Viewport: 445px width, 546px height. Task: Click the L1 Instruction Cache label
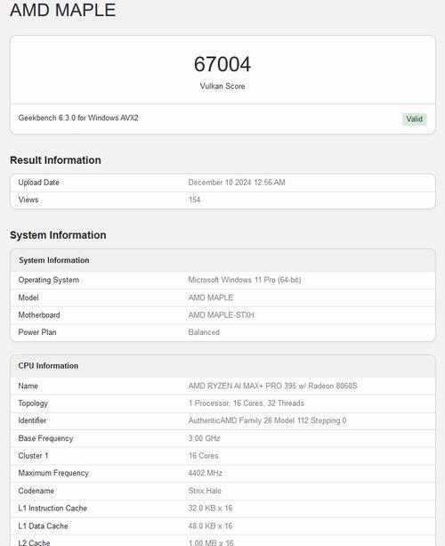pos(53,509)
